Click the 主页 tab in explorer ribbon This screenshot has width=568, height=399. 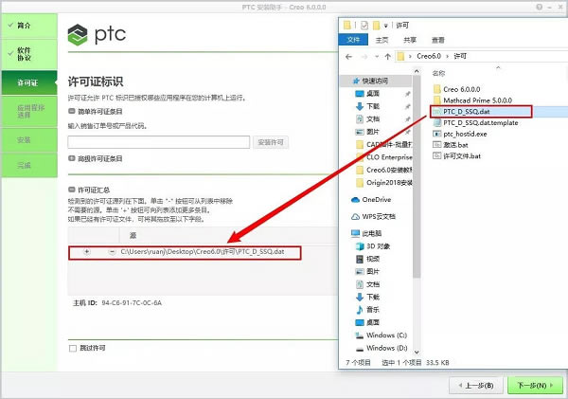point(382,40)
